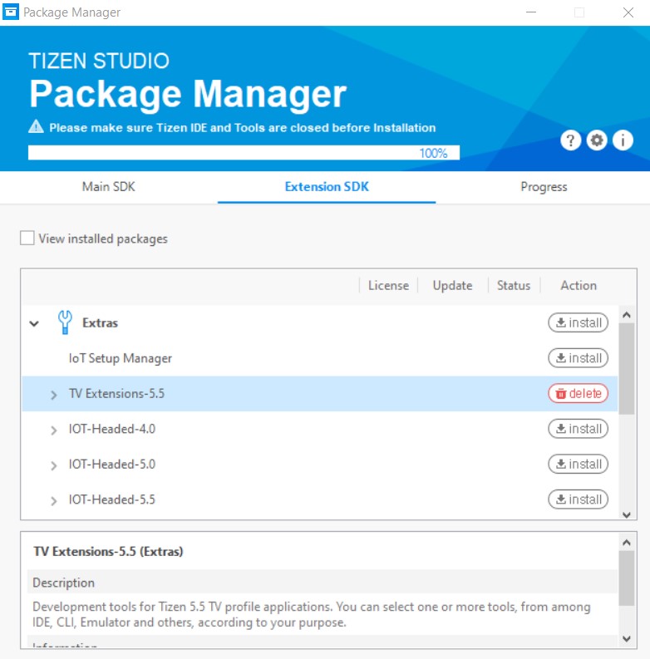Image resolution: width=650 pixels, height=659 pixels.
Task: Expand IOT-Headed-5.5 package tree
Action: (x=54, y=500)
